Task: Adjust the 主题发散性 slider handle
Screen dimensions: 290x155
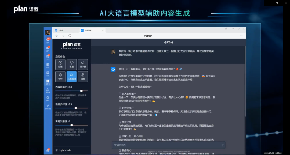Action: (x=72, y=125)
